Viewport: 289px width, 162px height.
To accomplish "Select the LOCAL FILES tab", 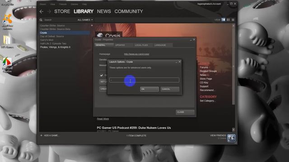I will (x=143, y=45).
